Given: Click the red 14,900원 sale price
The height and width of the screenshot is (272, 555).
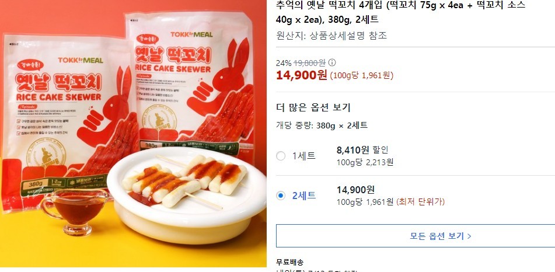Looking at the screenshot, I should click(x=302, y=75).
